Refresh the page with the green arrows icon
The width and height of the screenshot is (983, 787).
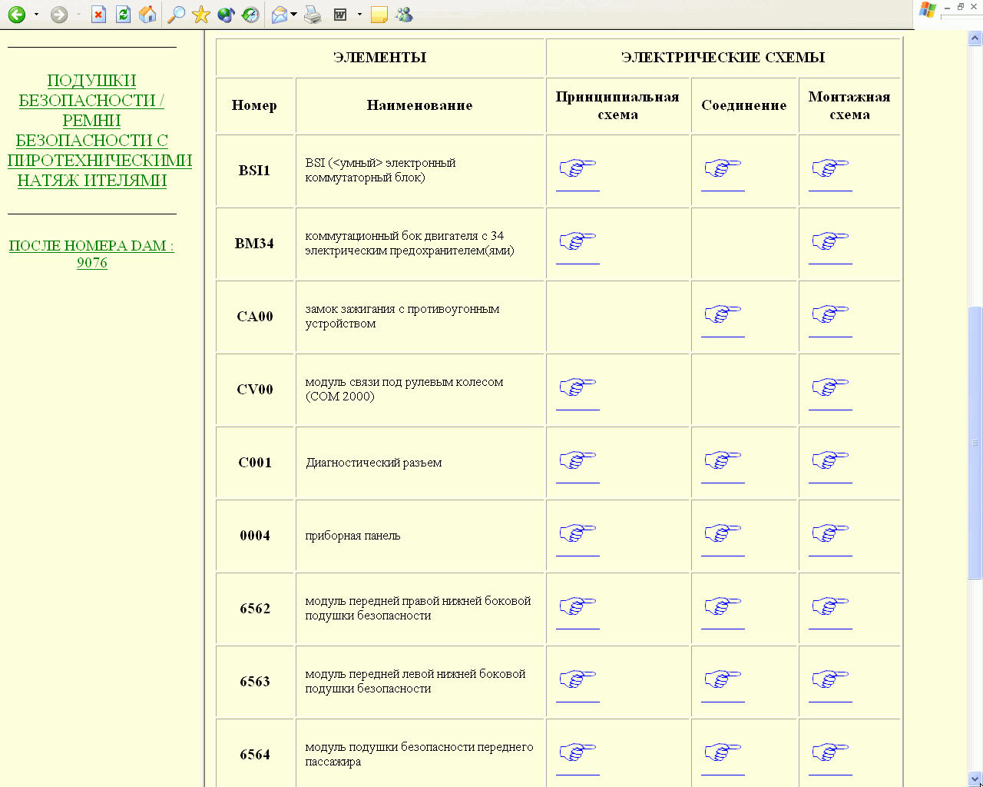coord(123,15)
